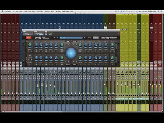Click FOCUS section's first Freq knob
The height and width of the screenshot is (123, 164).
tap(36, 58)
